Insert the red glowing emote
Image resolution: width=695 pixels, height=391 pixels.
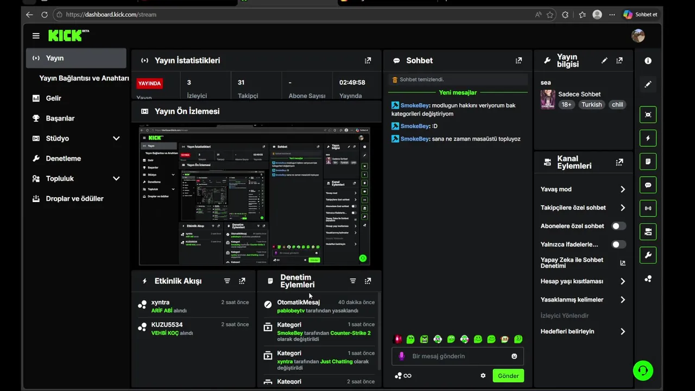click(398, 339)
